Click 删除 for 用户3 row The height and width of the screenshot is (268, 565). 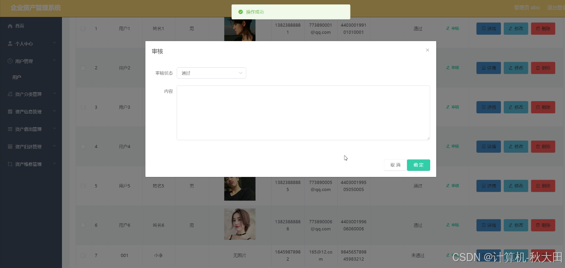pos(543,107)
